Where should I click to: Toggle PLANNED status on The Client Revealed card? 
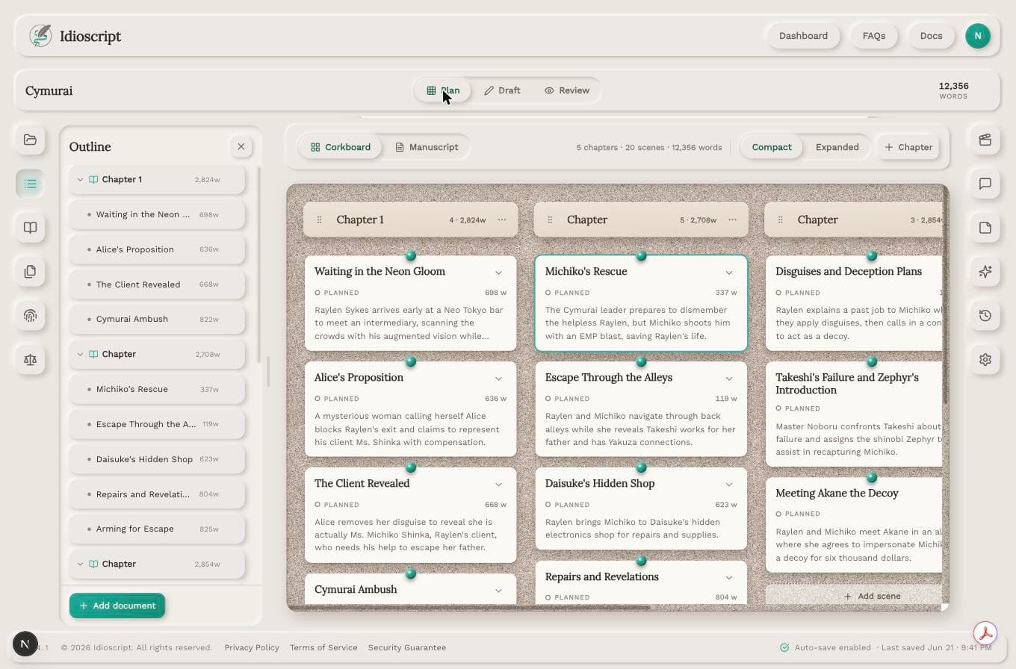pos(337,505)
